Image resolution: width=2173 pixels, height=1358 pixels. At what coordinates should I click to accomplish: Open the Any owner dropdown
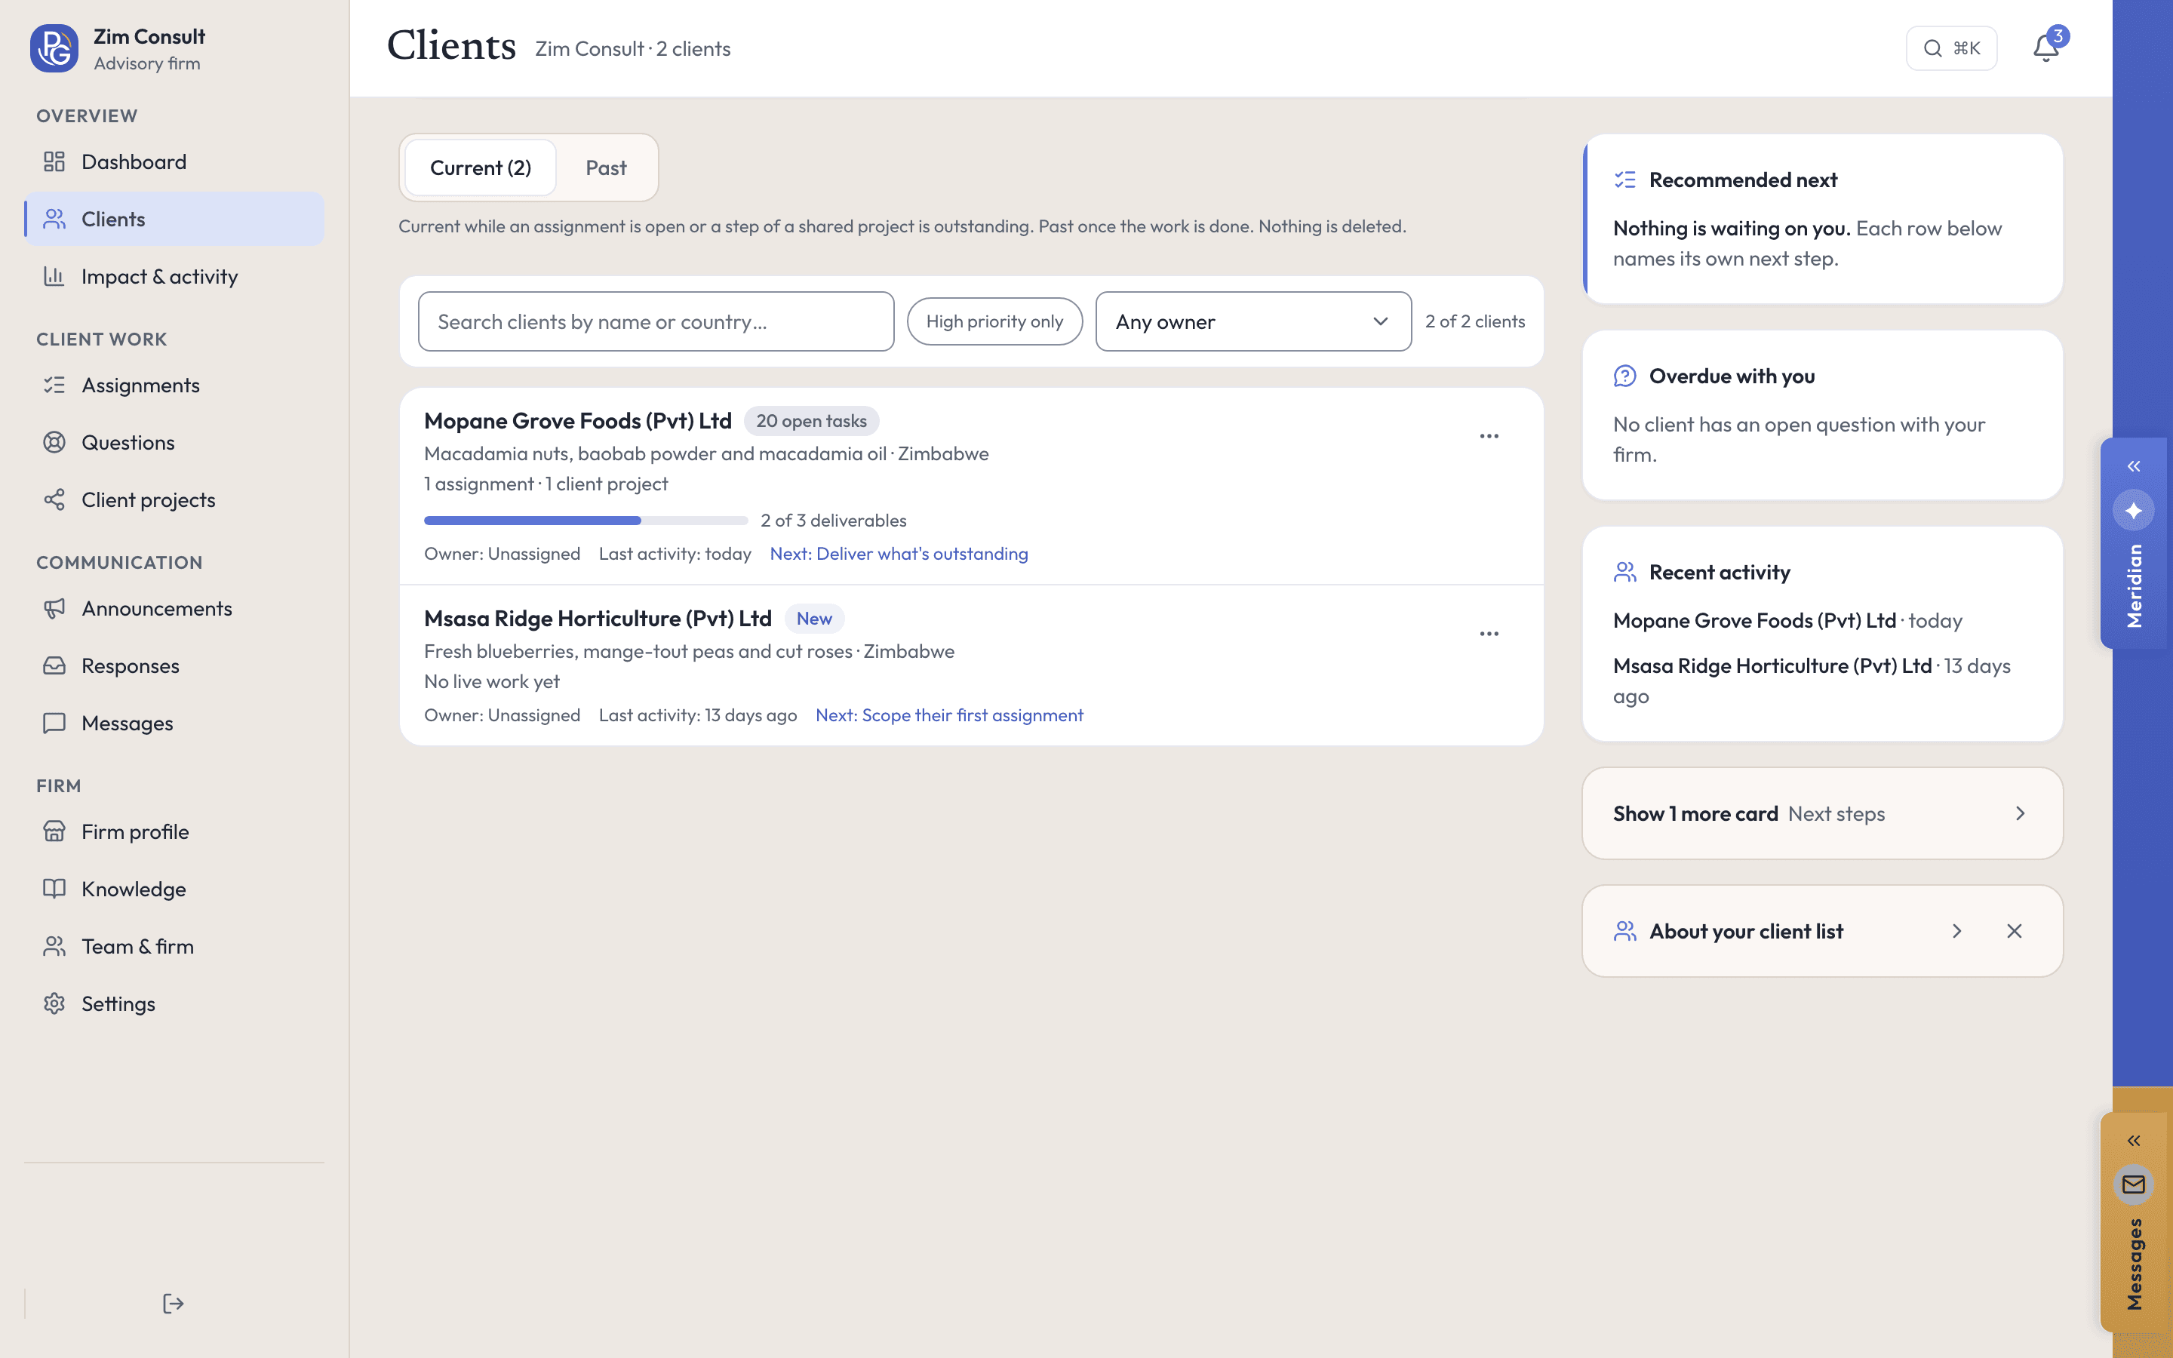[1253, 321]
